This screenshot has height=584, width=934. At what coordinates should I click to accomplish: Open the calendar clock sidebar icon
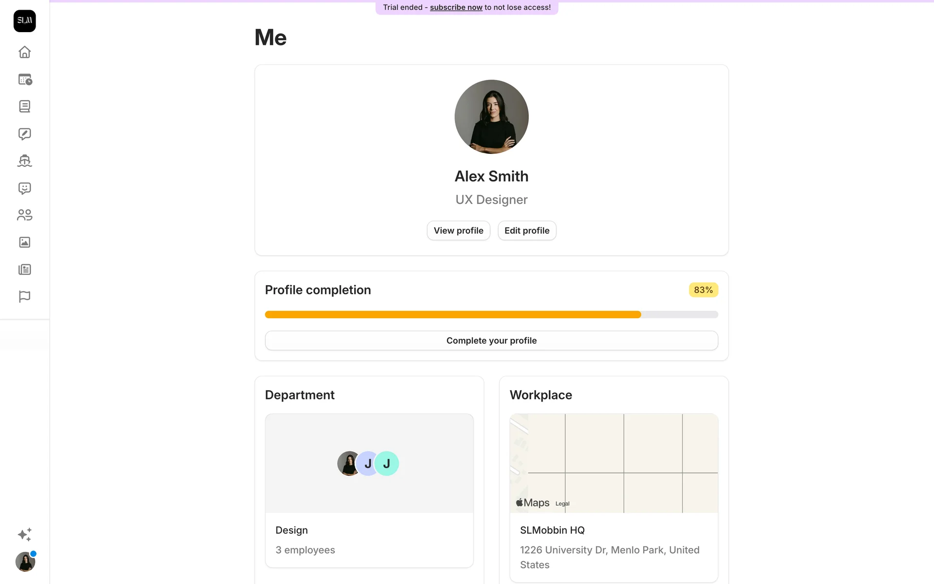(x=25, y=79)
